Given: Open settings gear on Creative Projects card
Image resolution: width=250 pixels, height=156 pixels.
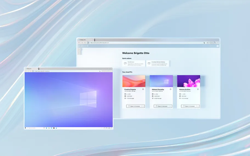Looking at the screenshot, I should (x=143, y=89).
